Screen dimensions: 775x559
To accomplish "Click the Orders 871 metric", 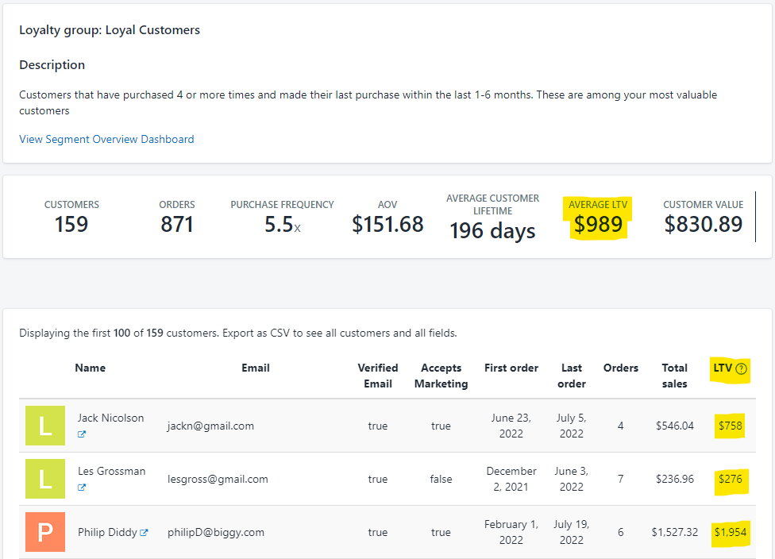I will click(x=177, y=218).
